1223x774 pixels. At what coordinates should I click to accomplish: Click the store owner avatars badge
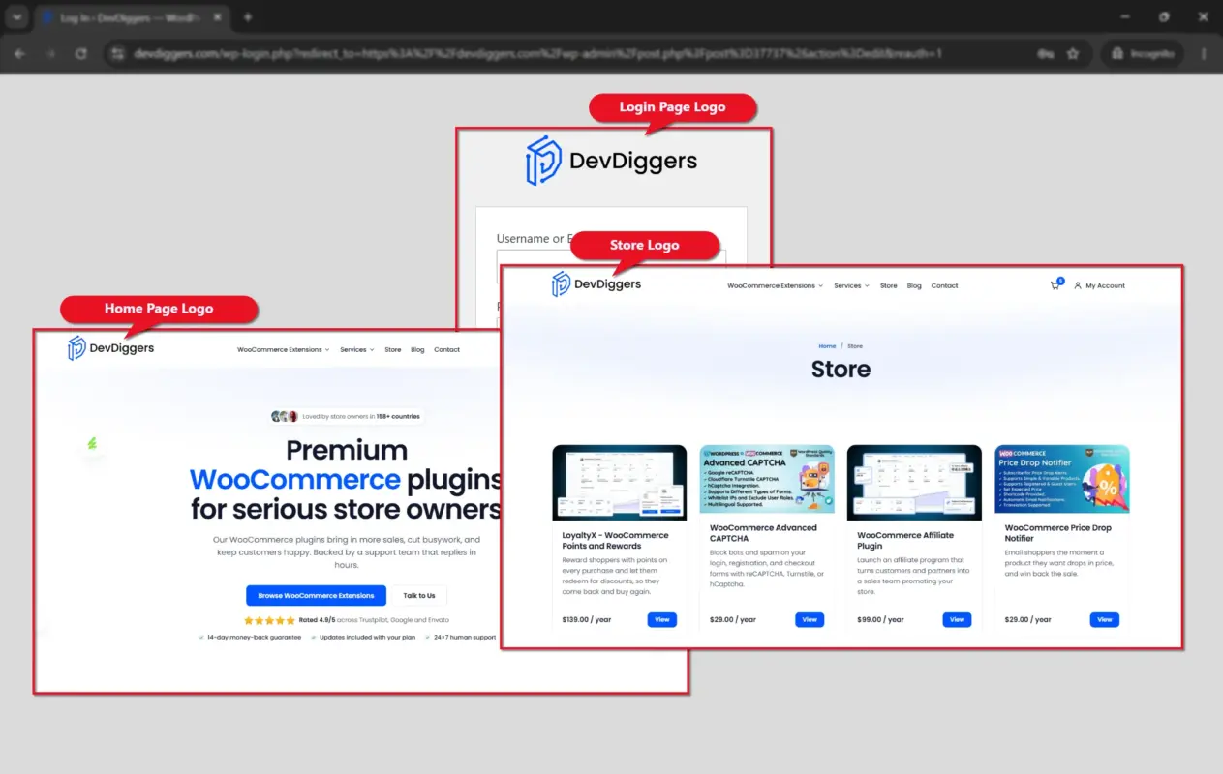(284, 416)
